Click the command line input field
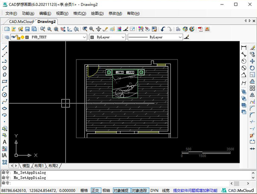Viewport: 257px width, 194px height. (x=120, y=183)
